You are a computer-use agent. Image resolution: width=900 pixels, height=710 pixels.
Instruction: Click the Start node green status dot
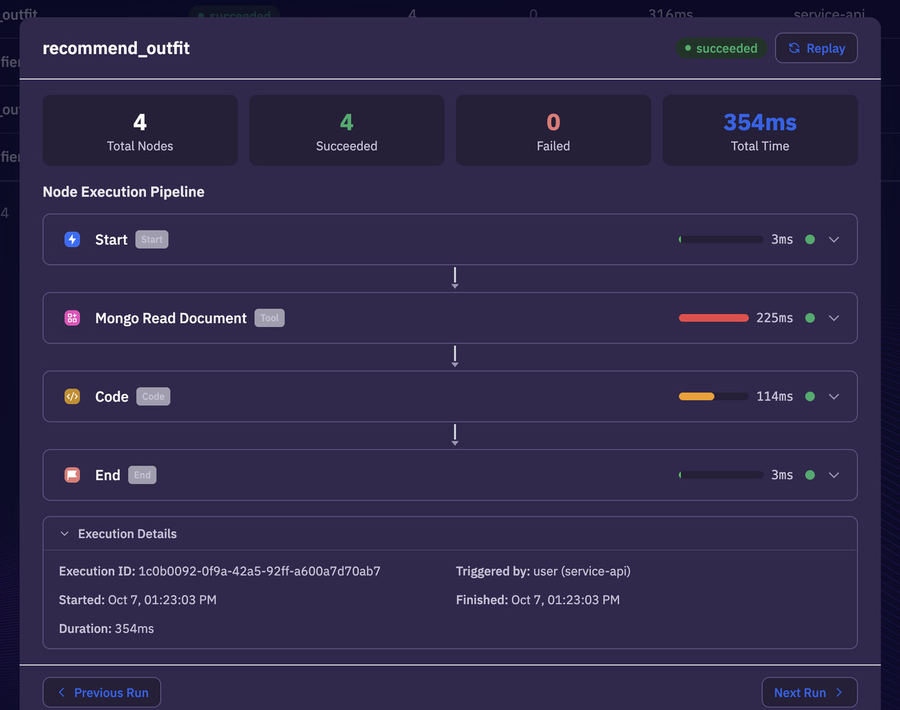point(810,240)
